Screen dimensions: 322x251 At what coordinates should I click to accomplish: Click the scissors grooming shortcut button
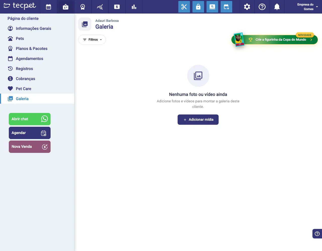(x=184, y=7)
